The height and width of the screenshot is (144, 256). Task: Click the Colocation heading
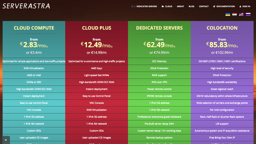222,28
